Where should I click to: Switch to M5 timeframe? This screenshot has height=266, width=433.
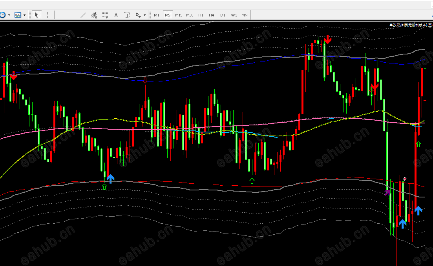(x=168, y=15)
